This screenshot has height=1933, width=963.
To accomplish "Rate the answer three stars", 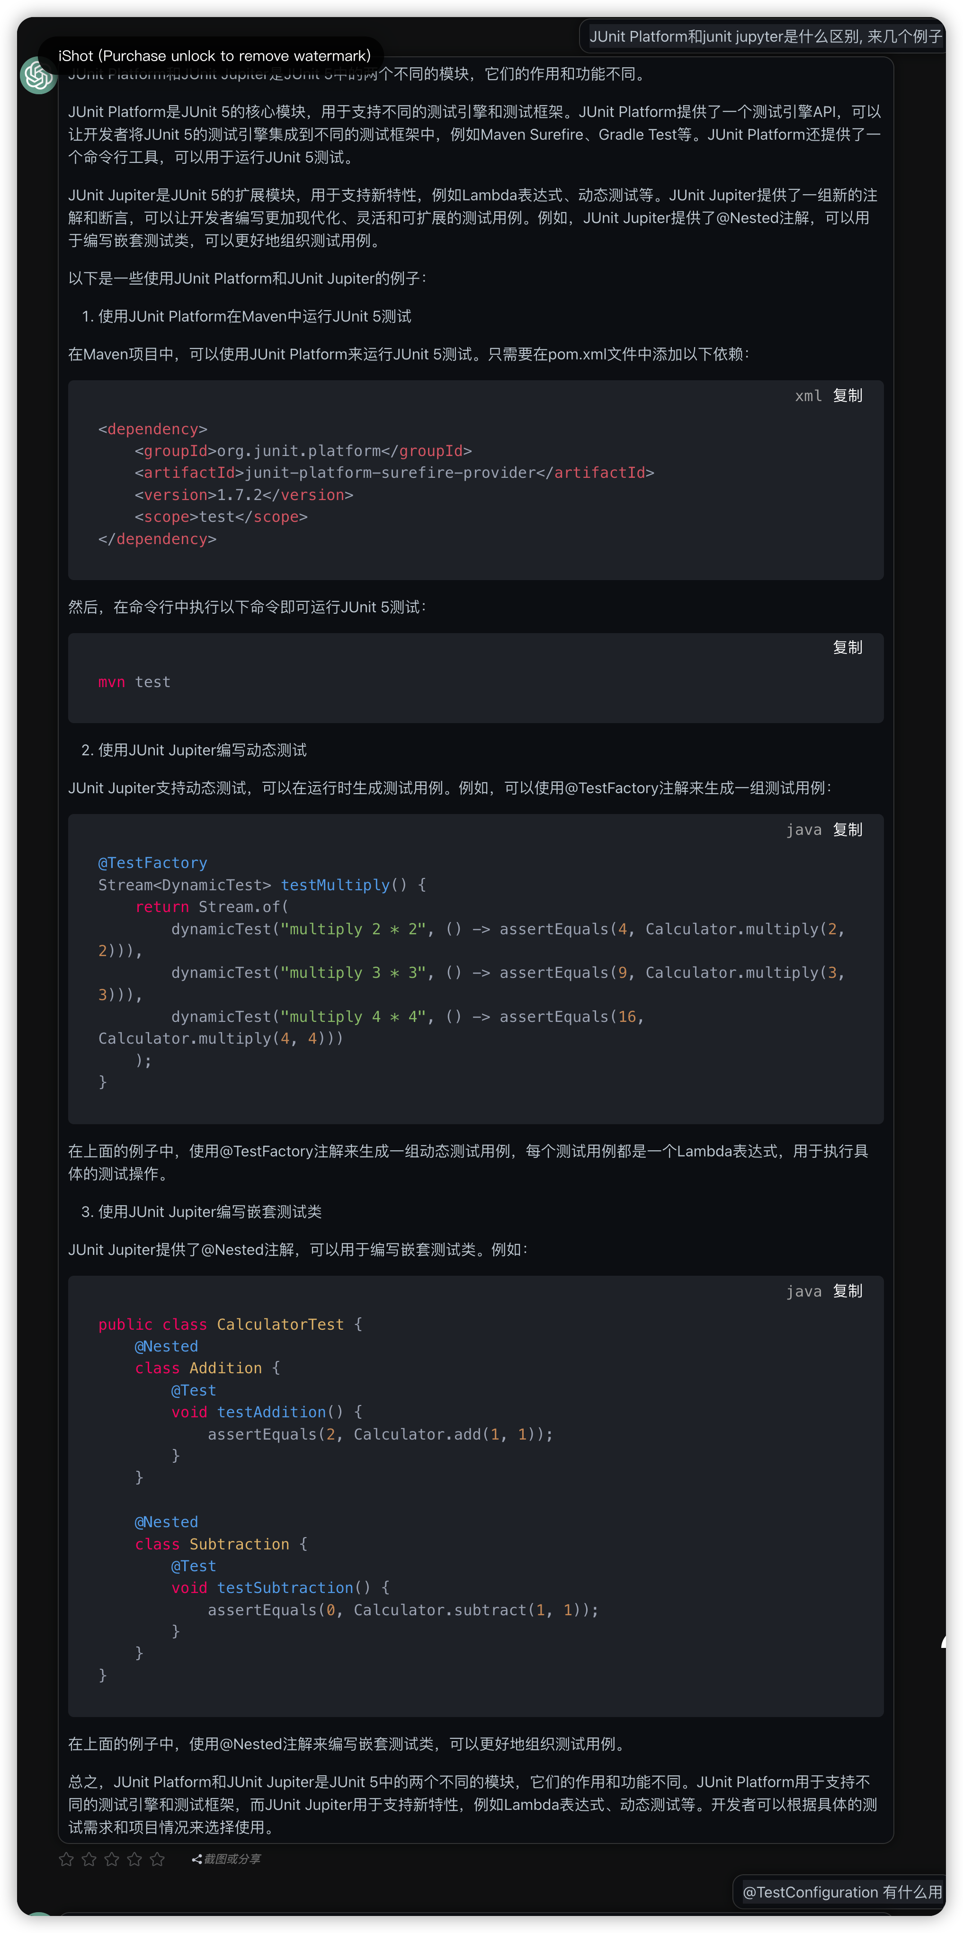I will (x=112, y=1859).
